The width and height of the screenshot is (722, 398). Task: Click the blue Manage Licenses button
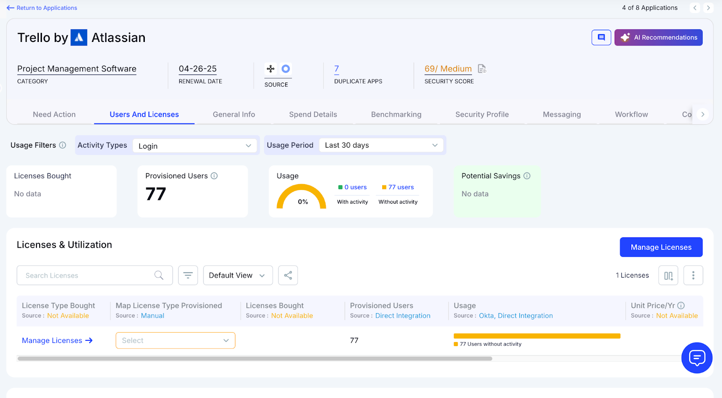pos(661,247)
